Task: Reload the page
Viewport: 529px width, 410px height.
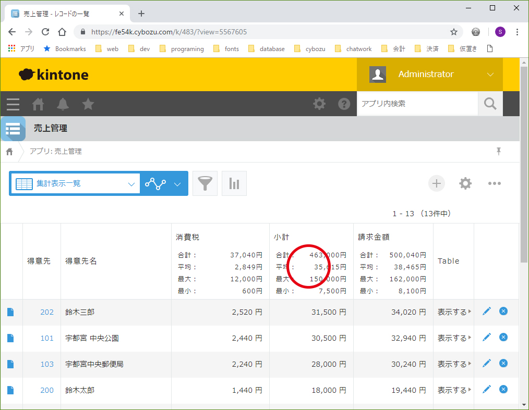Action: coord(45,32)
